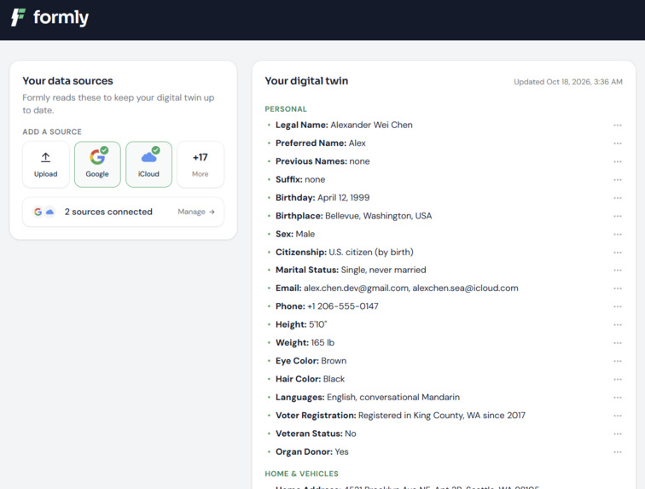Open more options for Height
645x489 pixels.
[618, 325]
